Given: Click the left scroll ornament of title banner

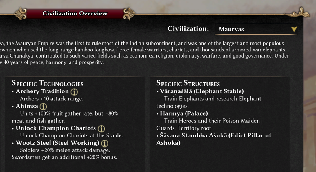Looking at the screenshot, I should tap(20, 13).
